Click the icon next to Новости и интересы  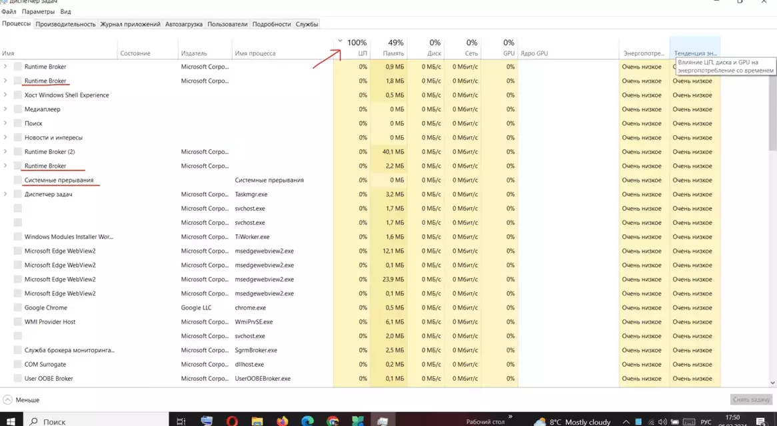click(x=18, y=138)
